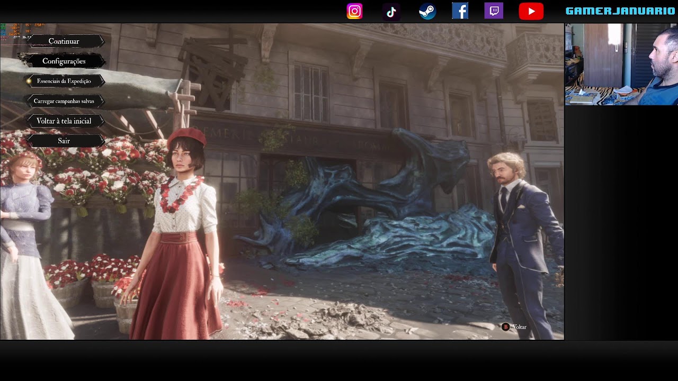Click the streamer webcam feed
The image size is (678, 381).
pos(621,64)
